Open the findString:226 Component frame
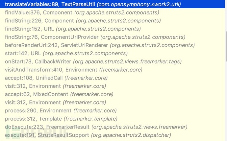Screen dimensions: 227x141 83,21
